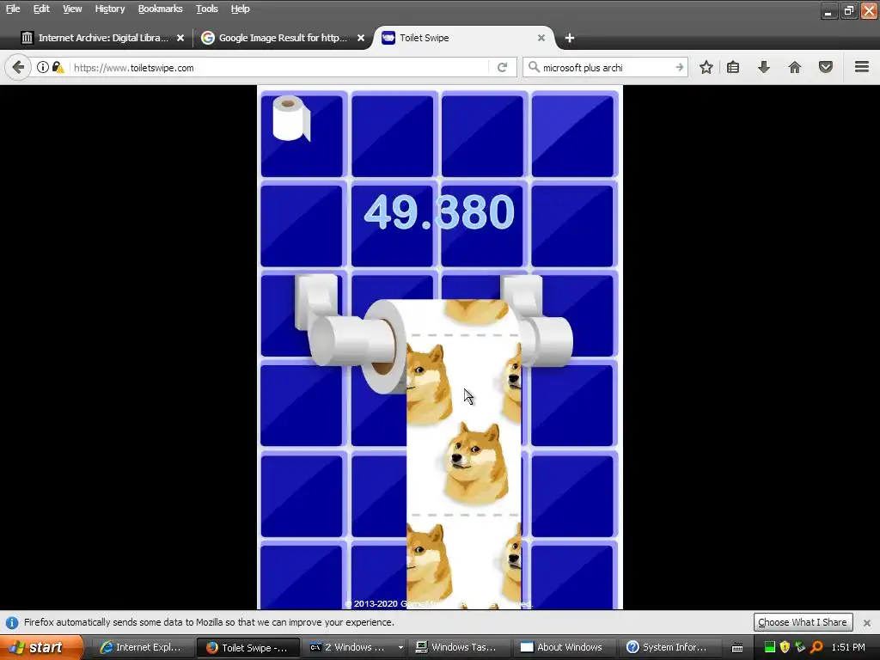This screenshot has width=880, height=660.
Task: Open the View menu
Action: point(72,9)
